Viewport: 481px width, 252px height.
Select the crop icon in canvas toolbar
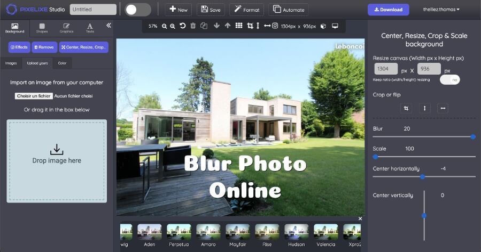coord(250,26)
